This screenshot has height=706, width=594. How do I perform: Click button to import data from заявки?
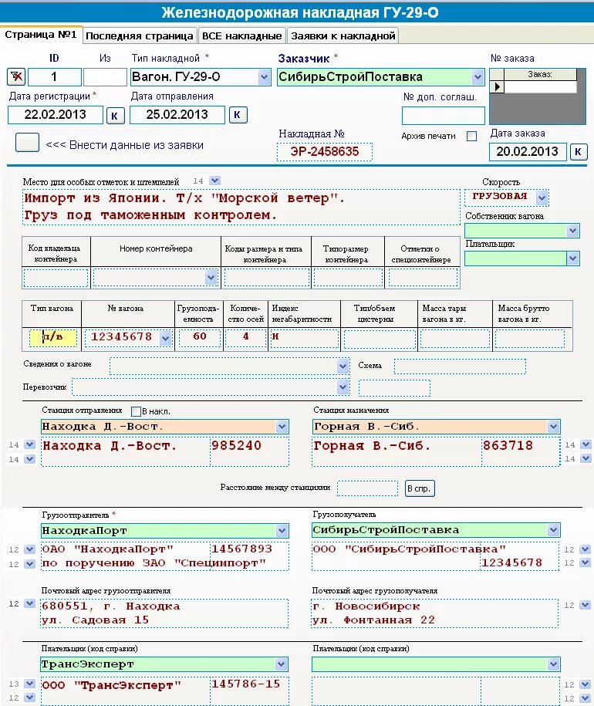[27, 143]
